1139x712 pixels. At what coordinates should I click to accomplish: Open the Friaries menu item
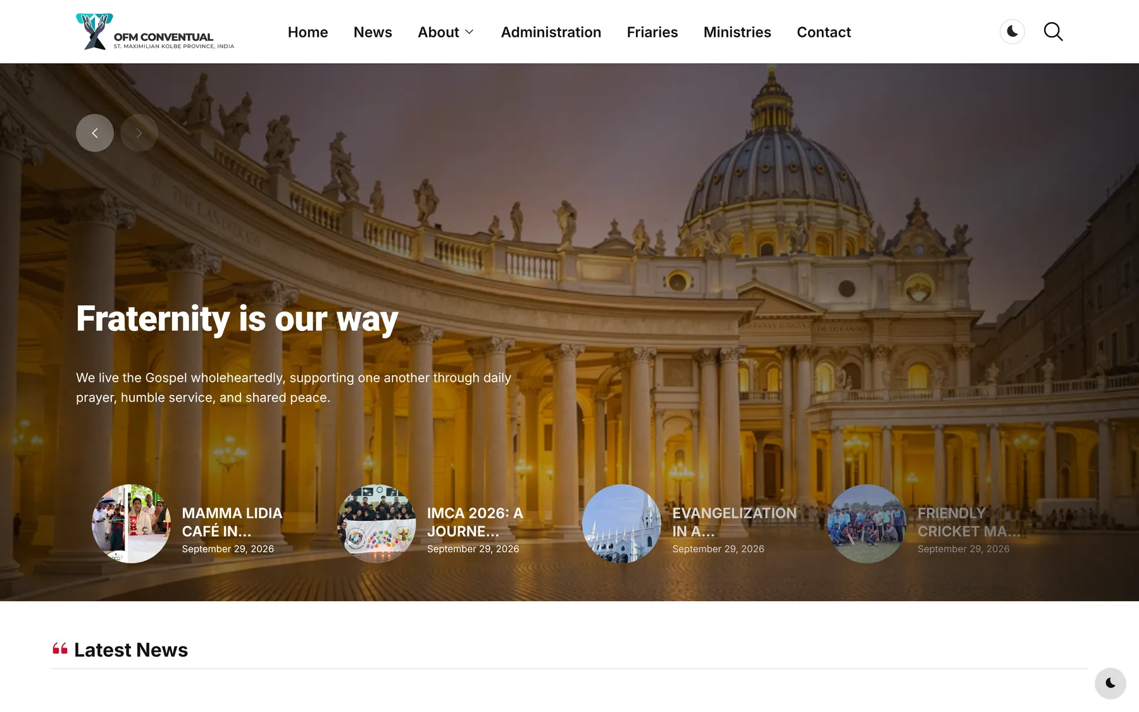coord(652,32)
